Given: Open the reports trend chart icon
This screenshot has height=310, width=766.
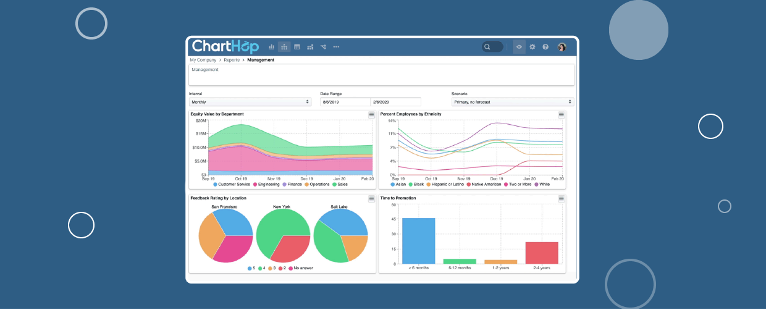Looking at the screenshot, I should [x=310, y=47].
